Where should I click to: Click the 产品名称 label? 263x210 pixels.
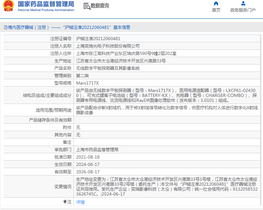coord(63,68)
